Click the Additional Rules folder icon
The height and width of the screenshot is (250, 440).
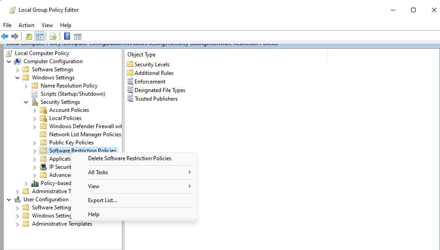[130, 73]
